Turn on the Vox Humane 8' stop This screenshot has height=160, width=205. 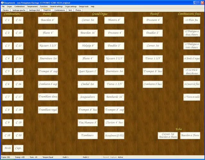pos(87,123)
